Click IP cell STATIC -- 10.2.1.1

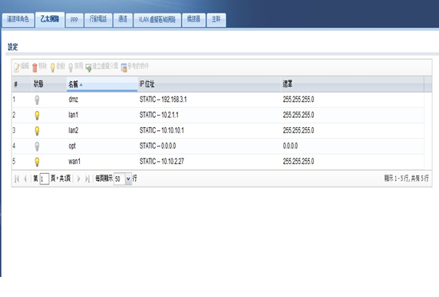tap(159, 115)
